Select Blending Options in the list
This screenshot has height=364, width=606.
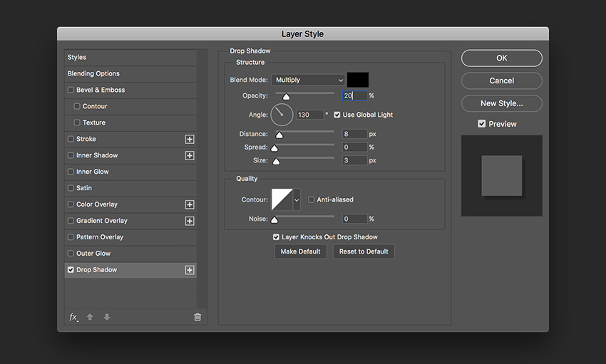(93, 73)
